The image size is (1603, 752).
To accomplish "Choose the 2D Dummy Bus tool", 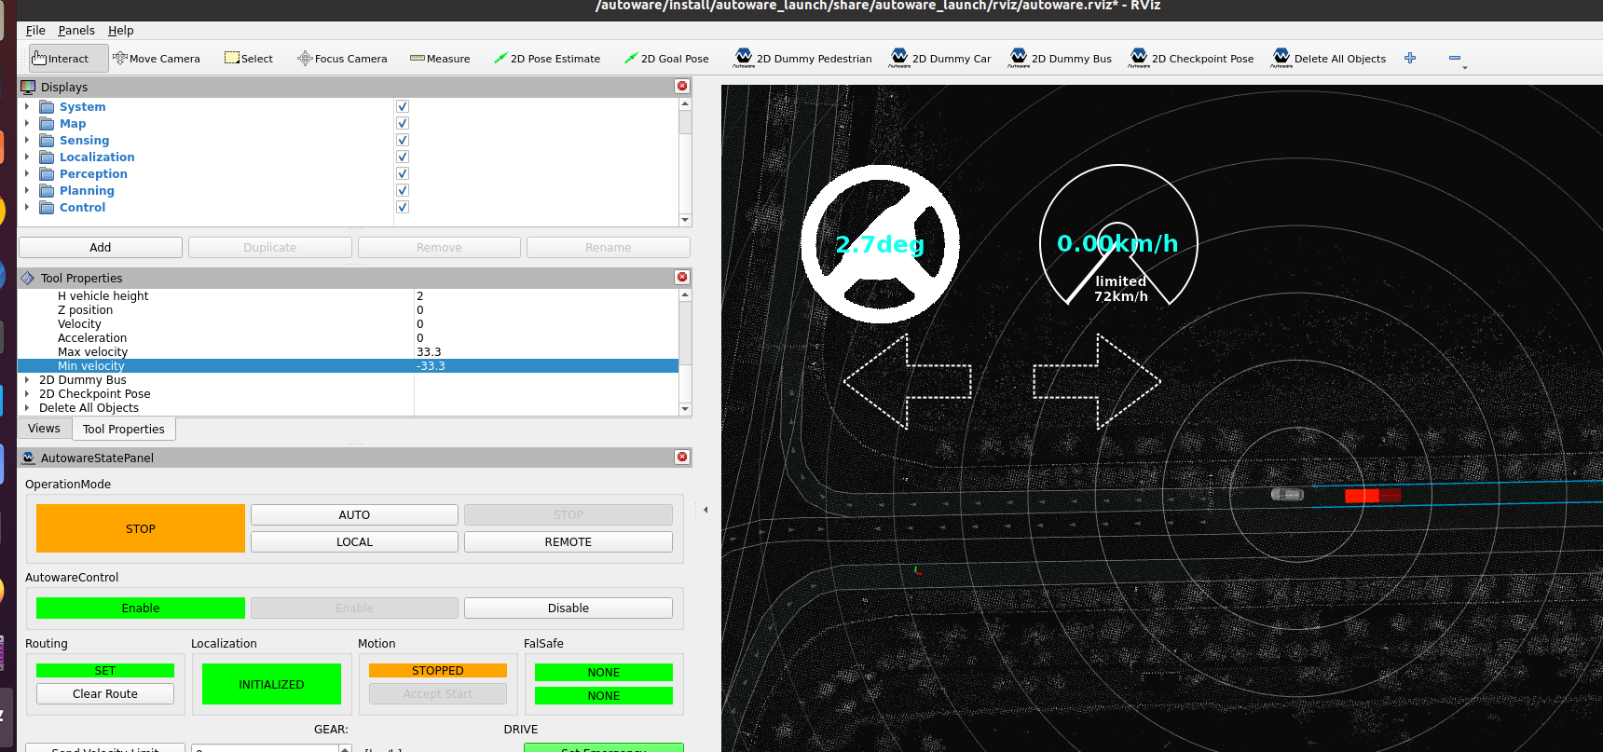I will coord(1061,59).
